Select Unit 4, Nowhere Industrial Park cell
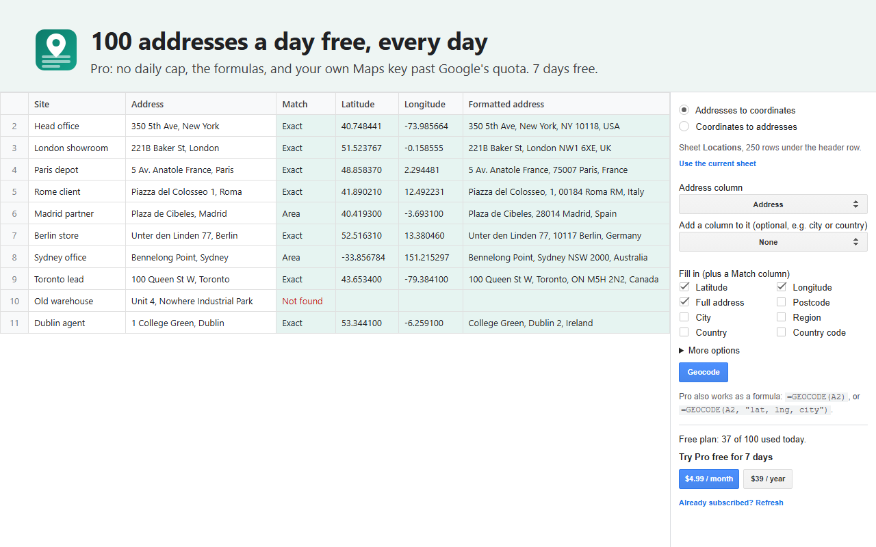This screenshot has height=547, width=876. [x=201, y=301]
